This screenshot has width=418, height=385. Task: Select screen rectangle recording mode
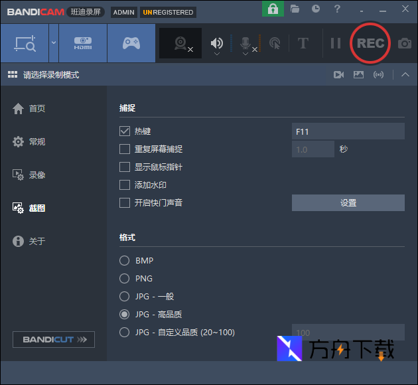tap(25, 43)
